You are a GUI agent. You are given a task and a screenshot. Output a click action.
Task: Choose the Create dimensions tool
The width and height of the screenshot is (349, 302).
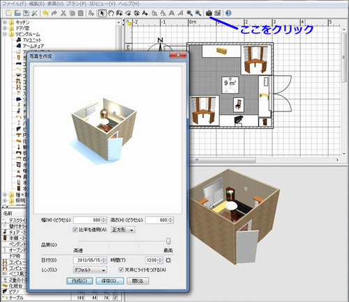click(137, 13)
